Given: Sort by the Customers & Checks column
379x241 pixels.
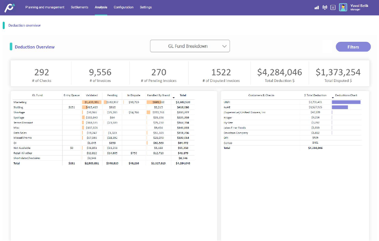Looking at the screenshot, I should (x=261, y=95).
